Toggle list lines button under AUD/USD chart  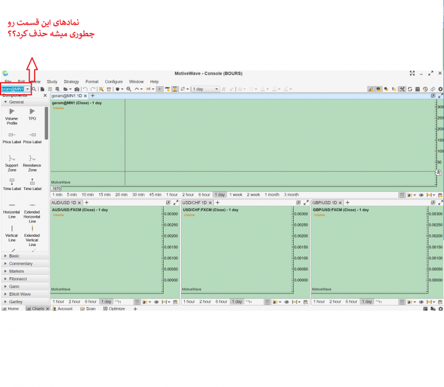(x=137, y=302)
